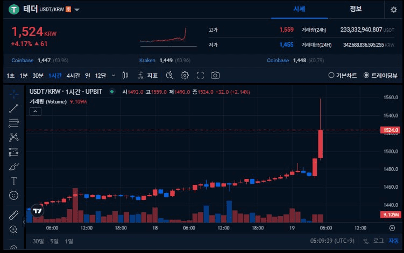This screenshot has width=404, height=253.
Task: Collapse the indicator legend chevron
Action: (36, 111)
